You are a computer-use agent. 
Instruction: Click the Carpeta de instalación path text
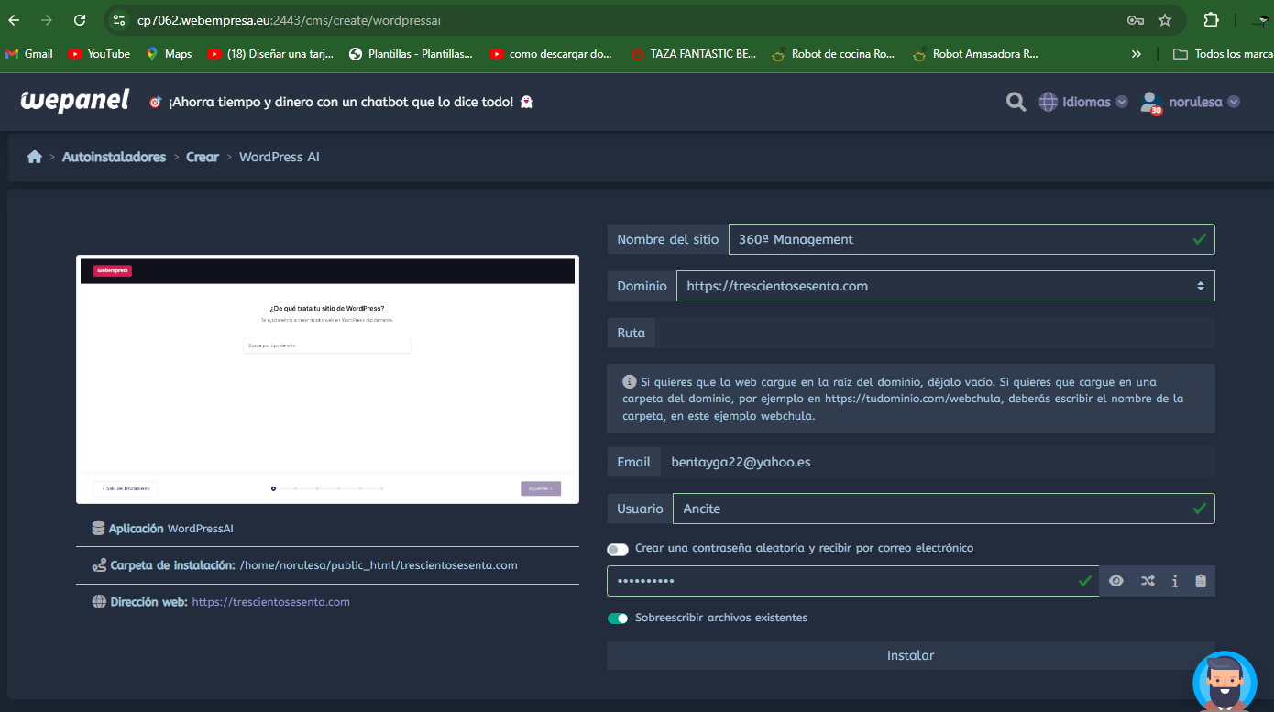[379, 565]
